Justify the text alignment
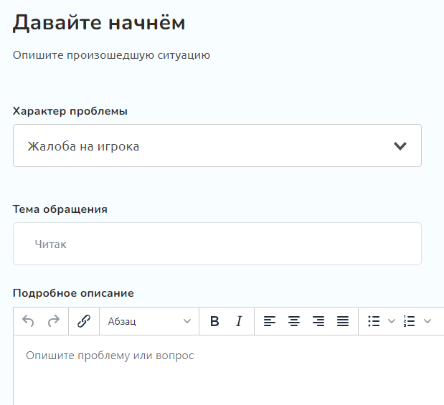This screenshot has width=444, height=405. pos(343,321)
